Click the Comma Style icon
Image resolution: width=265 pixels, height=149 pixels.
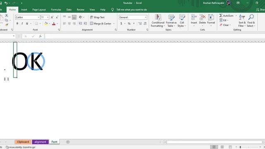(x=134, y=24)
